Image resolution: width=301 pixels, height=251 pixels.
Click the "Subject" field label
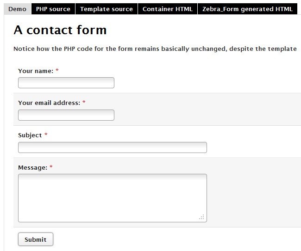click(30, 135)
